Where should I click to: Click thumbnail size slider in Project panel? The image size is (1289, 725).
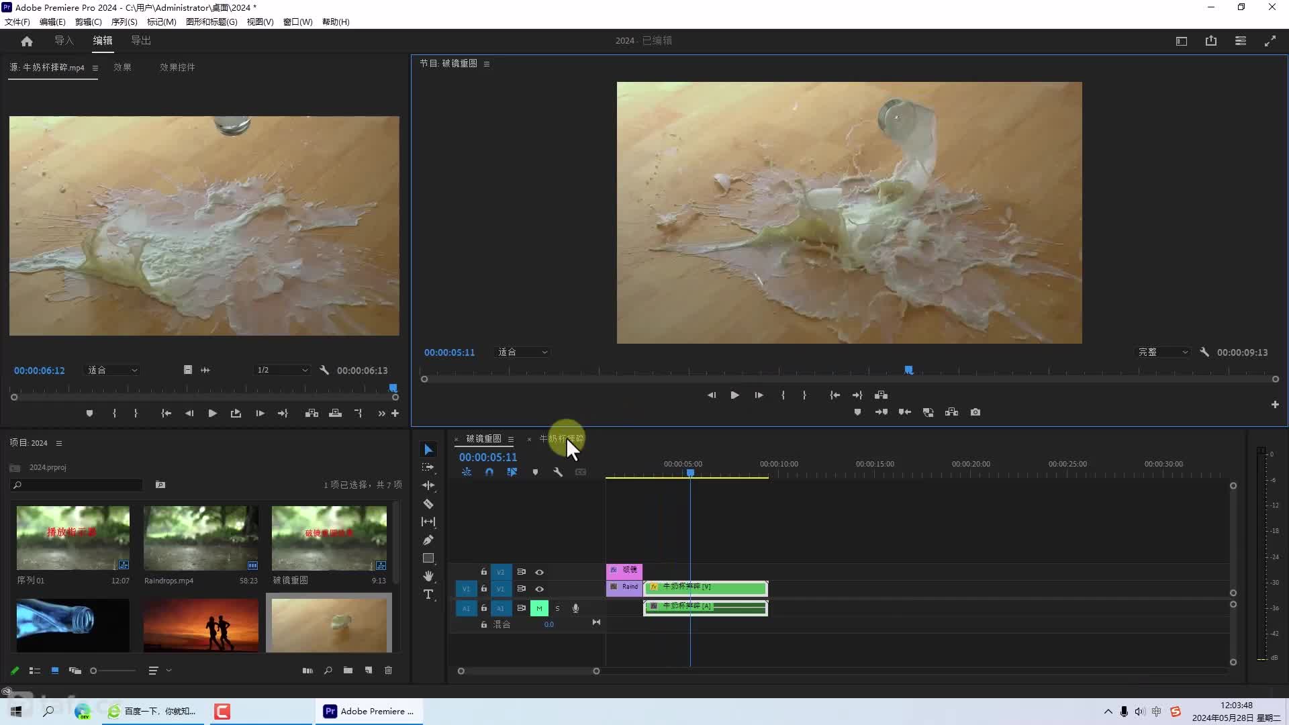(x=113, y=671)
